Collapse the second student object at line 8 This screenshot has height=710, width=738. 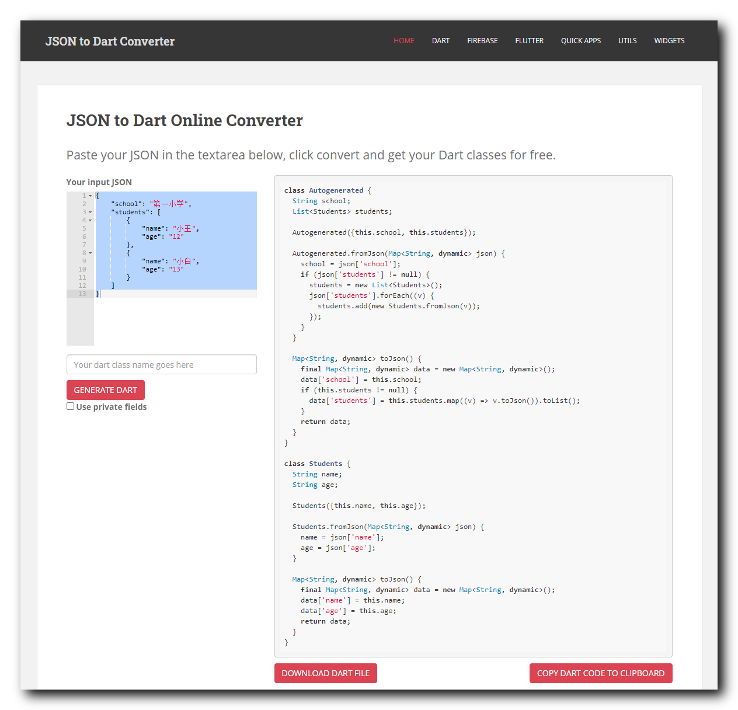click(x=91, y=253)
